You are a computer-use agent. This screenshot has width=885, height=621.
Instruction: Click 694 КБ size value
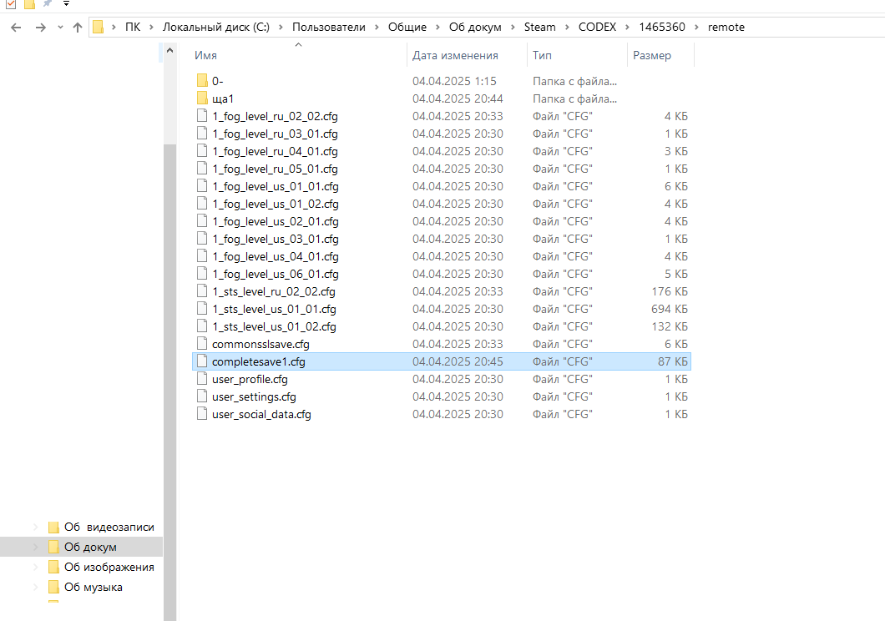coord(670,309)
